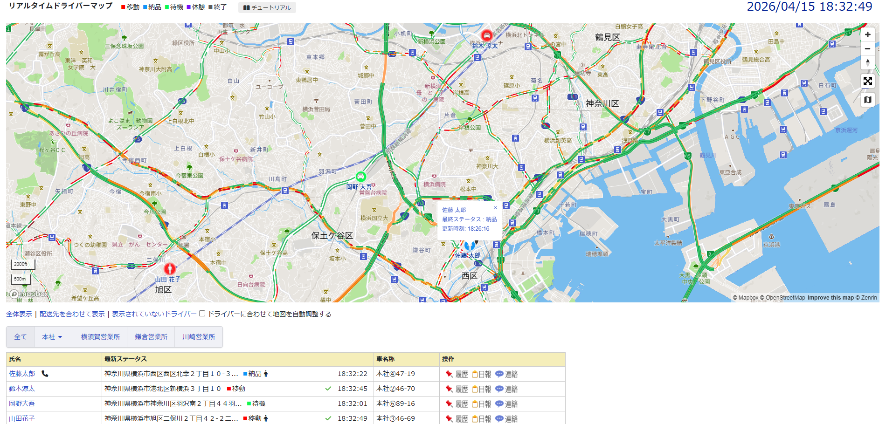
Task: Click 岡野大吾's green car marker on map
Action: click(360, 177)
